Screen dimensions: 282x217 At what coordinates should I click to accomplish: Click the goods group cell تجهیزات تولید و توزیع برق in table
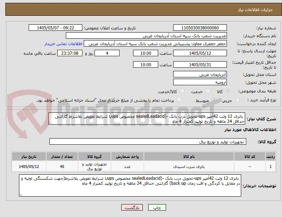pyautogui.click(x=94, y=167)
